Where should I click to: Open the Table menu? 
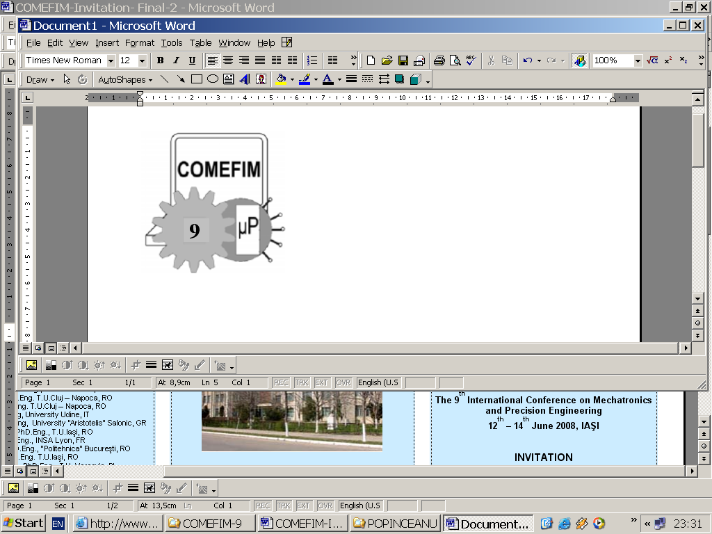[201, 42]
